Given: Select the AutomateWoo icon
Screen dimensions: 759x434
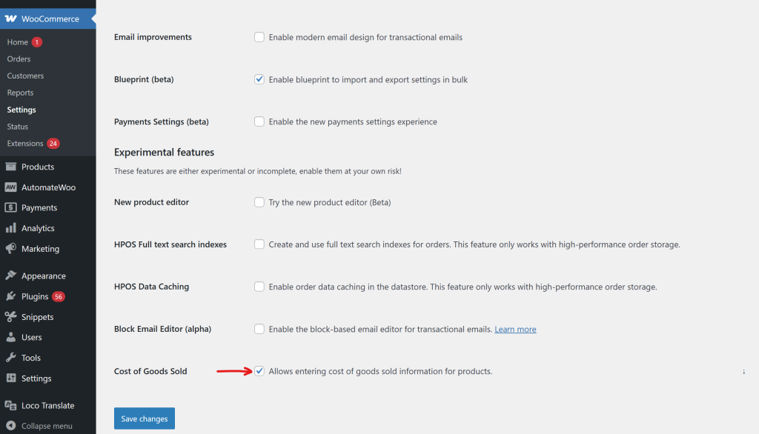Looking at the screenshot, I should coord(10,187).
